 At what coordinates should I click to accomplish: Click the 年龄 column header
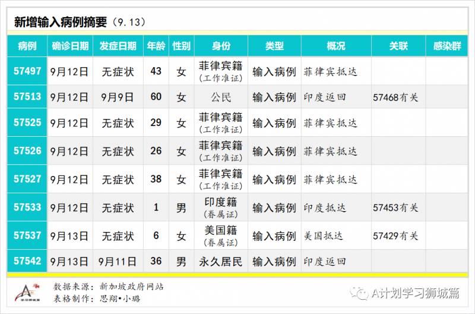tap(156, 46)
